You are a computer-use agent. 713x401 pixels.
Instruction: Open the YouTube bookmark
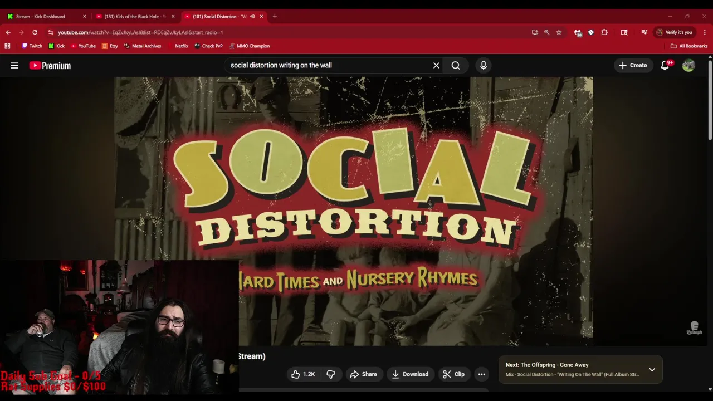tap(83, 46)
